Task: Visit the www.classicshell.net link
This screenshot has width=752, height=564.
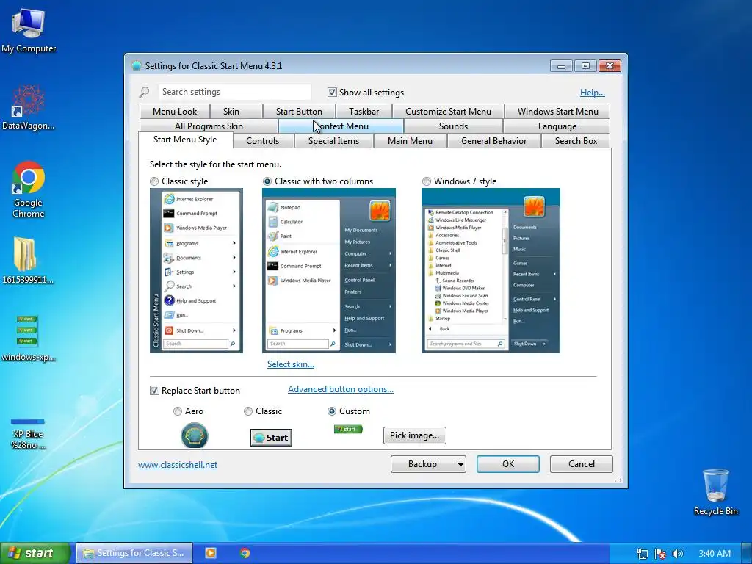Action: 178,465
